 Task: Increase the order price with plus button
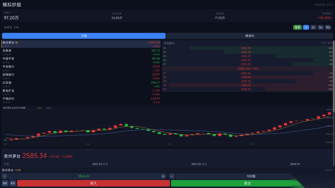coord(163,176)
